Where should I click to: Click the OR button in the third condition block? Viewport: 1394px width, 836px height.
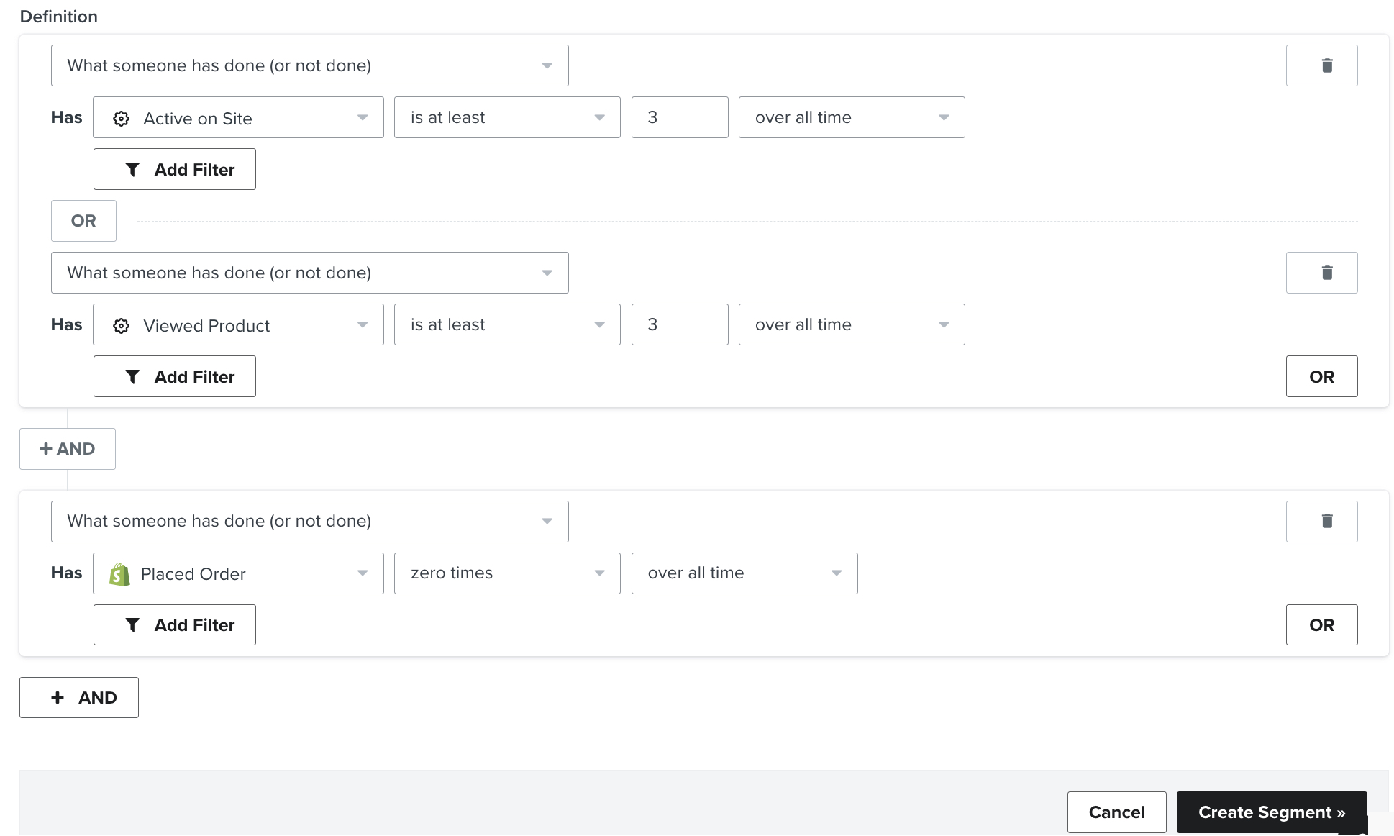1321,624
